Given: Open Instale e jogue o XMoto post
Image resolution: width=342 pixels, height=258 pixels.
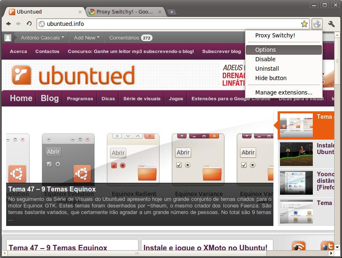Looking at the screenshot, I should 205,248.
